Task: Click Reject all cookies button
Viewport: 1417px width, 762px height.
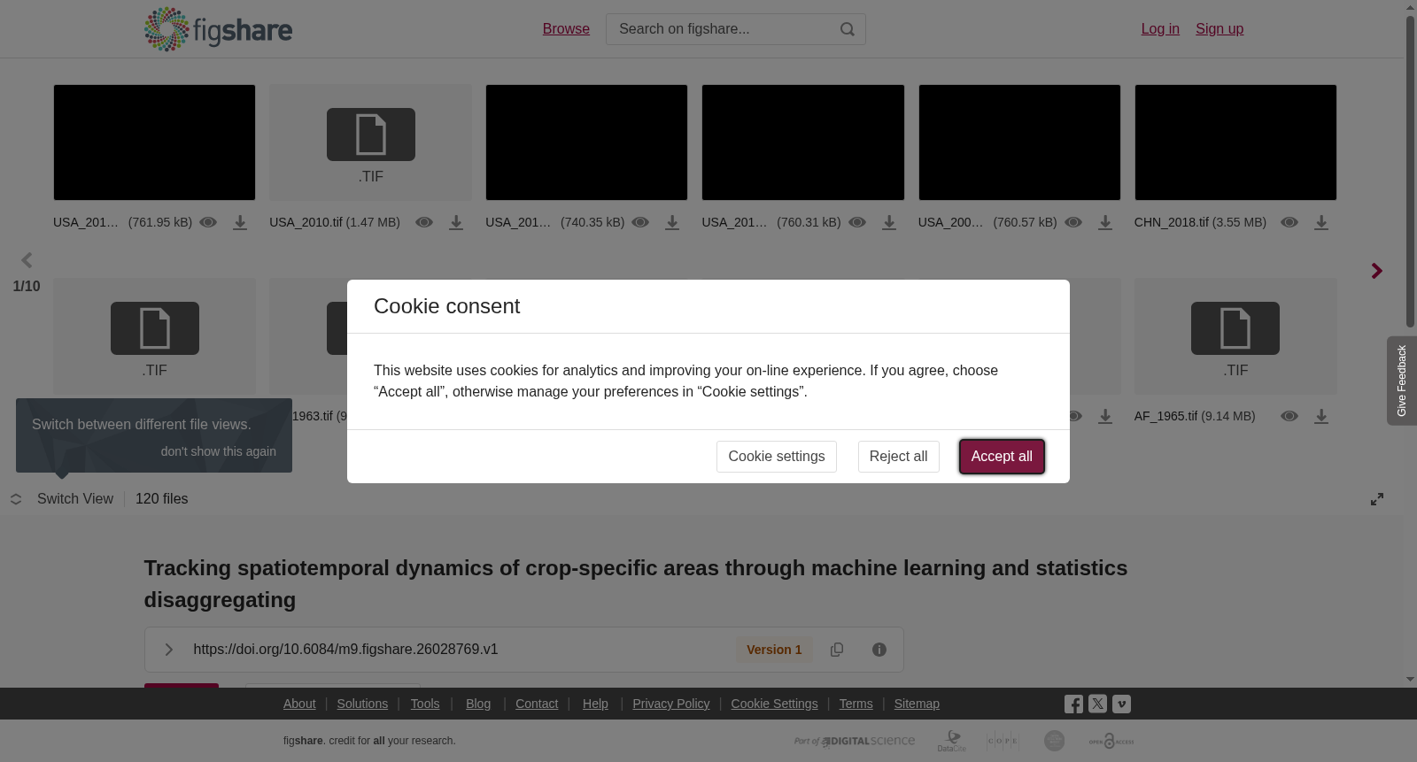Action: [x=898, y=457]
